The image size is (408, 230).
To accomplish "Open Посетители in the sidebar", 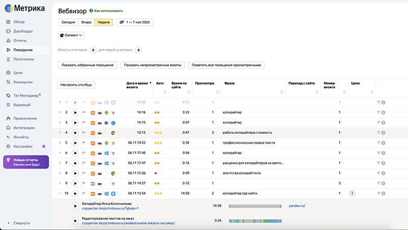I will pyautogui.click(x=23, y=59).
